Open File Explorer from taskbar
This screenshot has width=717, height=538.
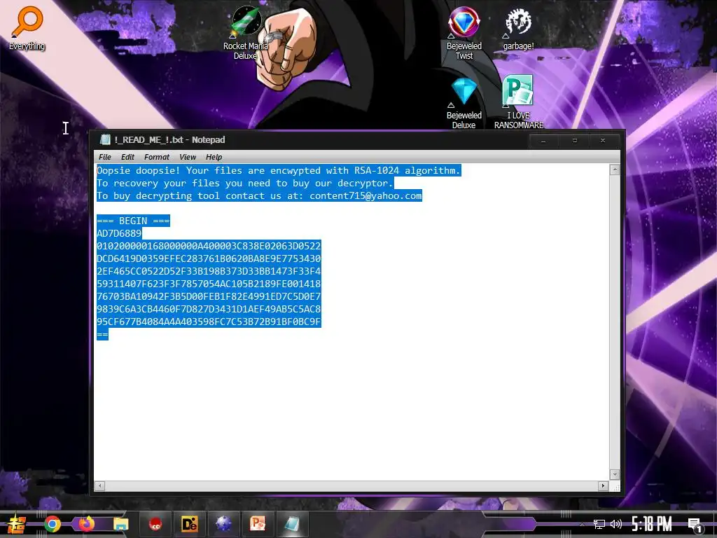pyautogui.click(x=120, y=524)
